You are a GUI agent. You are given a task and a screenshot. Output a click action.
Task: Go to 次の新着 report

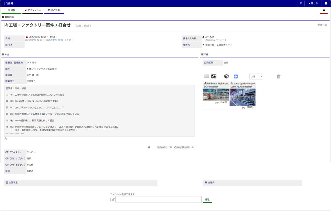point(54,10)
